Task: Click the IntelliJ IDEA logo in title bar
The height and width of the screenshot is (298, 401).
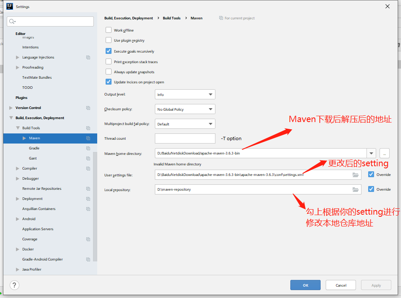Action: click(x=9, y=6)
